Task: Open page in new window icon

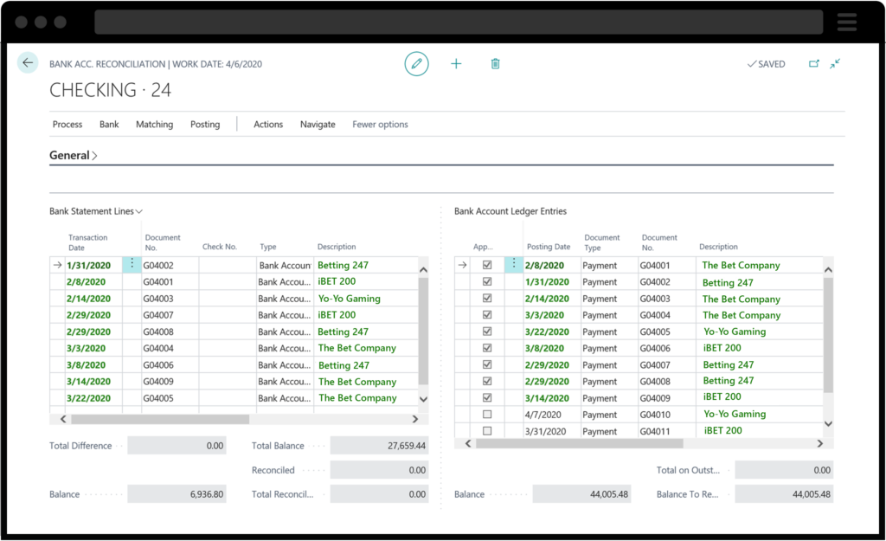Action: coord(813,64)
